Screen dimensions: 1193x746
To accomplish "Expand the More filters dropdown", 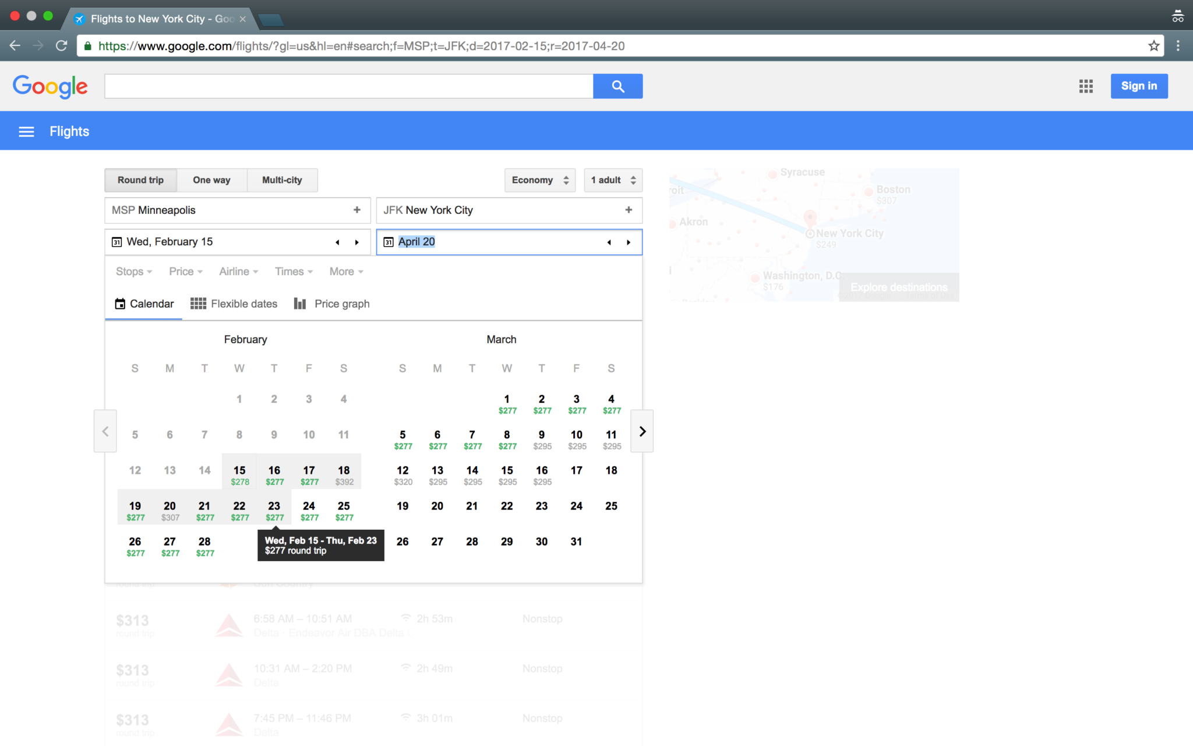I will coord(346,272).
